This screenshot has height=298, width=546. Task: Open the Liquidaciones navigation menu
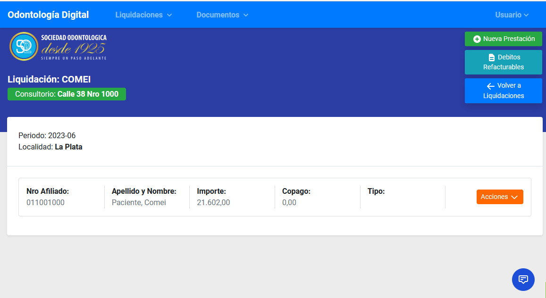139,15
